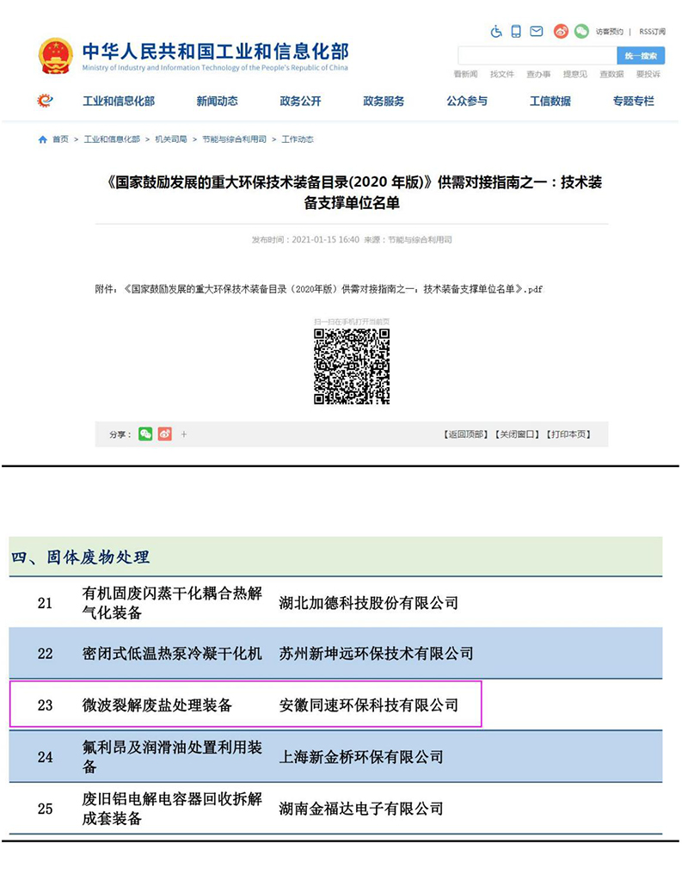
Task: Open the 政务服务 navigation menu
Action: tap(384, 101)
